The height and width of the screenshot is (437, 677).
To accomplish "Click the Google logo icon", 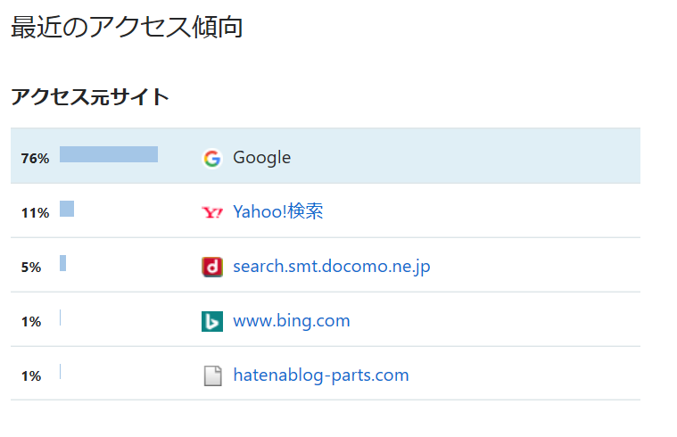I will coord(211,158).
